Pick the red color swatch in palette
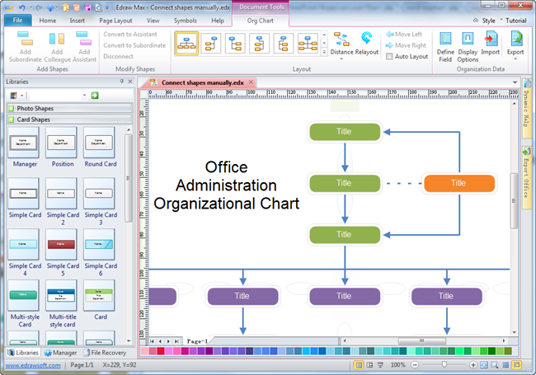 click(161, 351)
